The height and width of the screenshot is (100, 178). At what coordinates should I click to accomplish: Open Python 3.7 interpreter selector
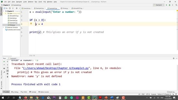click(164, 94)
